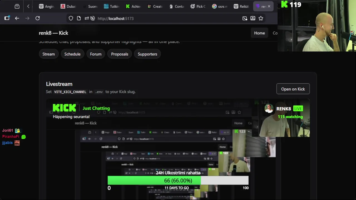The width and height of the screenshot is (356, 200).
Task: Click the '11 DAYS TO GO' label
Action: 177,188
